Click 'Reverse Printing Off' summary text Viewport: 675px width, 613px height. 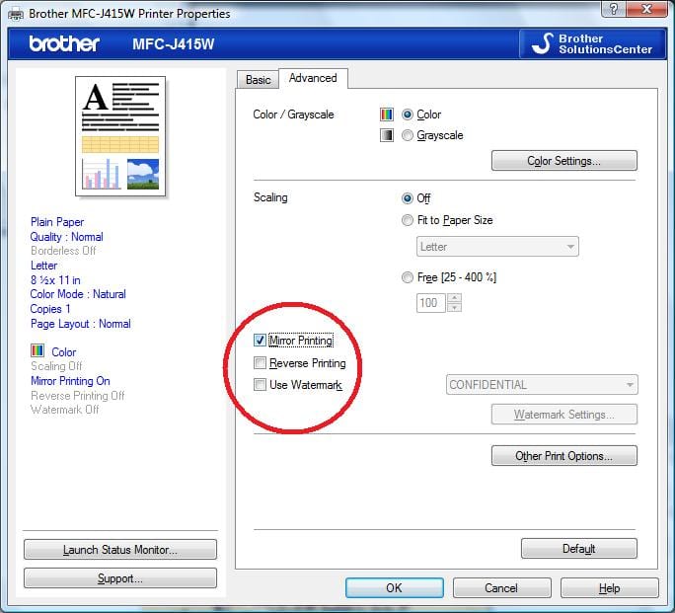click(x=78, y=396)
